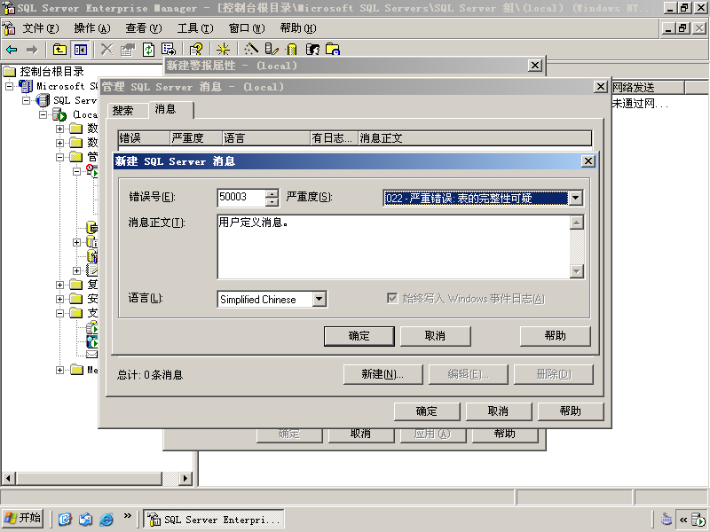The image size is (710, 532).
Task: Collapse the Microsoft SQL Servers node
Action: point(10,86)
